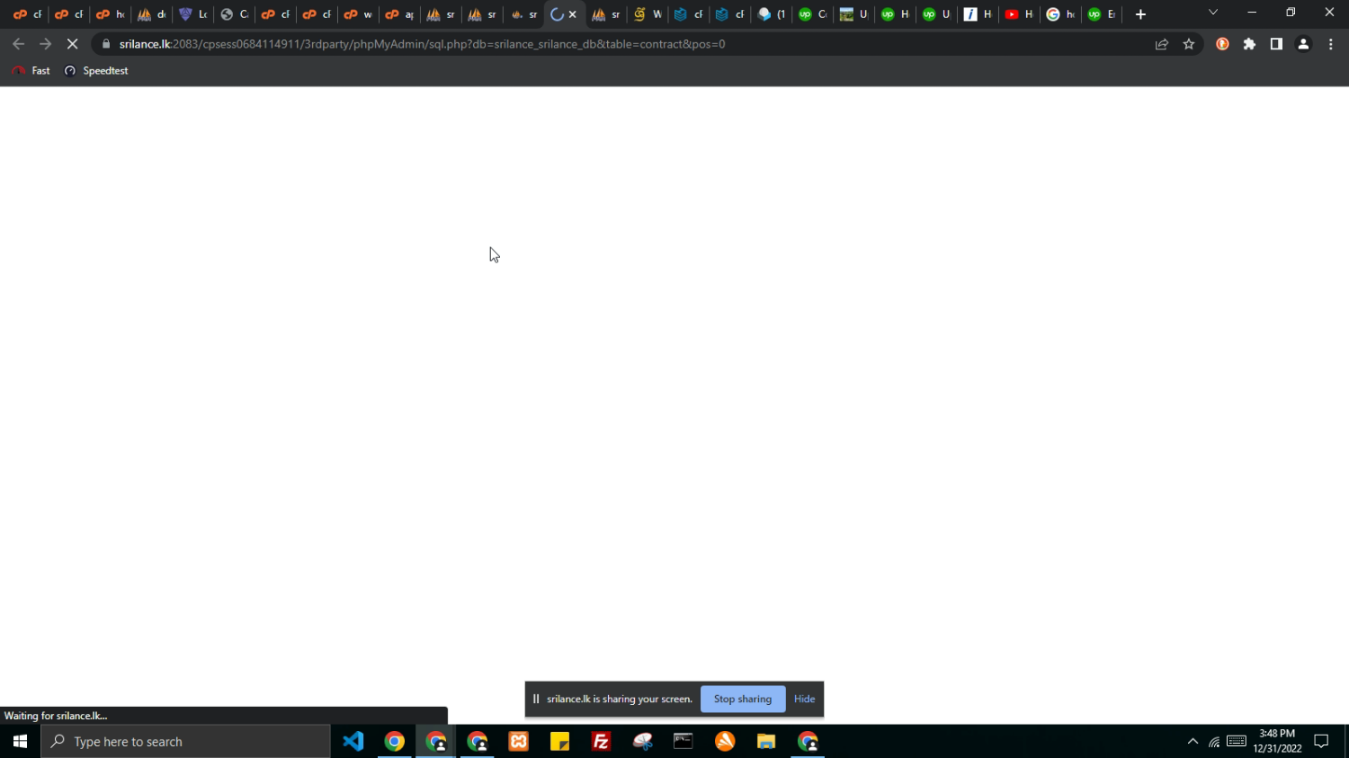The image size is (1349, 758).
Task: Open the Chrome profile avatar
Action: pyautogui.click(x=1303, y=44)
